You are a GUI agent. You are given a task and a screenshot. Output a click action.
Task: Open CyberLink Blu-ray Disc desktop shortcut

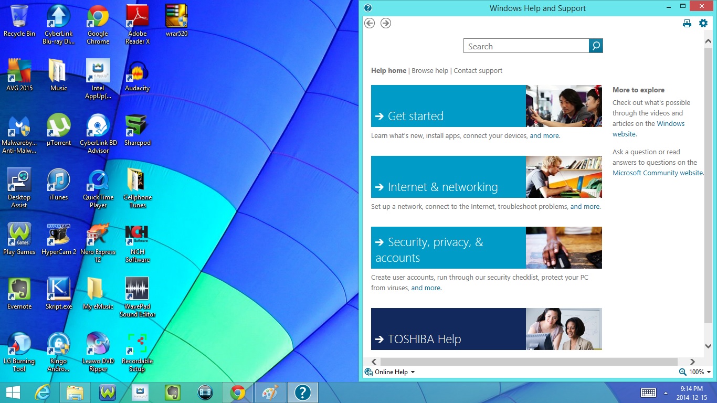coord(58,25)
